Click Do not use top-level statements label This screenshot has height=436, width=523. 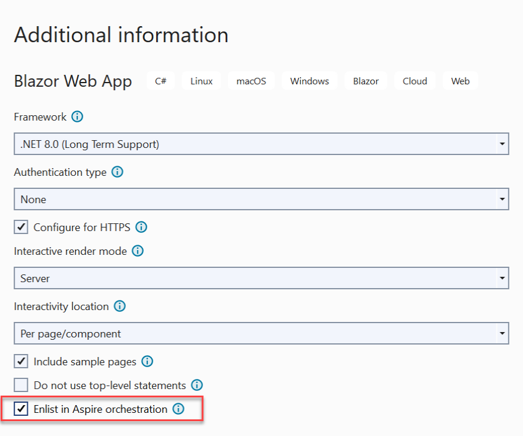pyautogui.click(x=110, y=386)
